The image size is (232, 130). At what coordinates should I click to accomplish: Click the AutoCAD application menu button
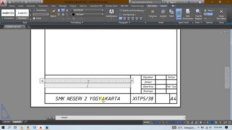click(x=3, y=3)
